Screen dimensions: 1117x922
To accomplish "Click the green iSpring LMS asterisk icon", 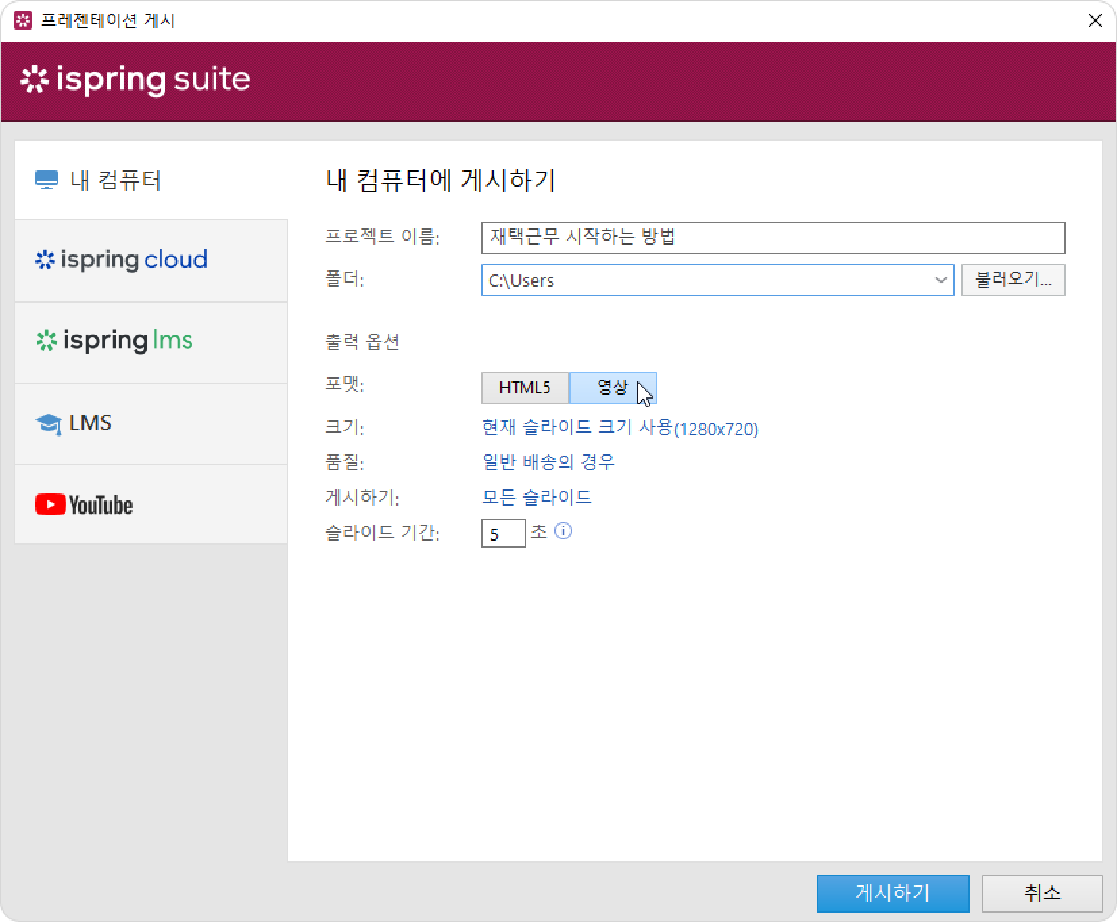I will tap(46, 341).
